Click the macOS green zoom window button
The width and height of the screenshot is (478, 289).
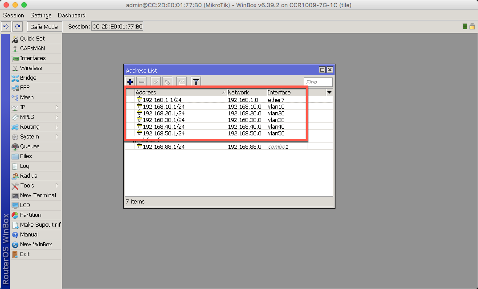pos(24,5)
